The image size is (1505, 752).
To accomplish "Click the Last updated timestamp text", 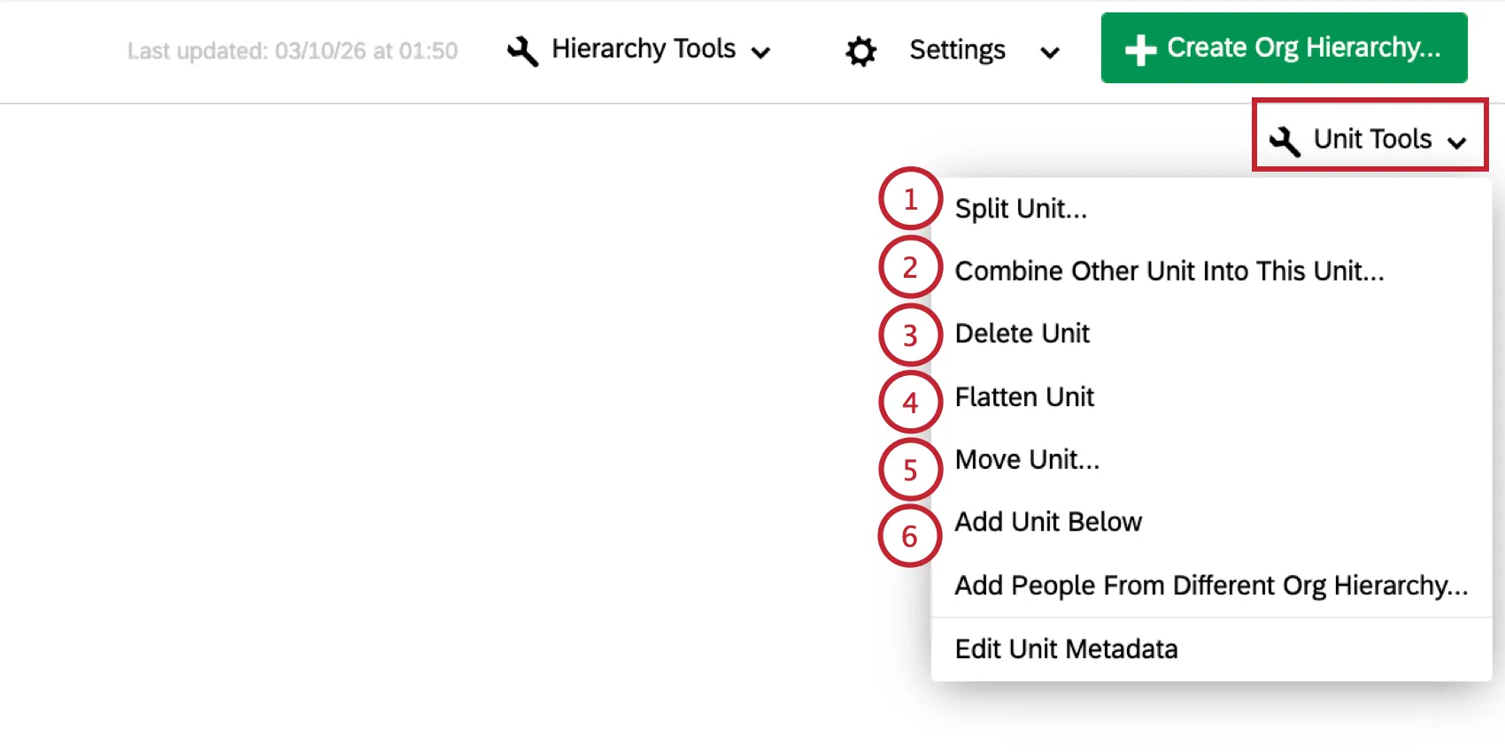I will click(x=292, y=51).
